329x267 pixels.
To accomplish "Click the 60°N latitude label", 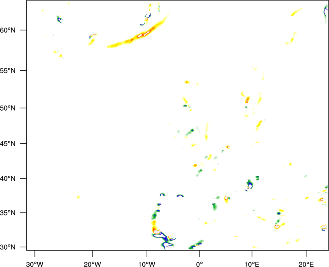I will pyautogui.click(x=8, y=30).
